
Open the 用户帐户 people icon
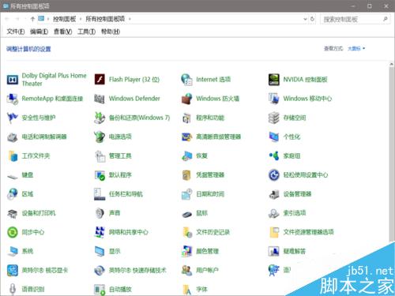point(186,271)
